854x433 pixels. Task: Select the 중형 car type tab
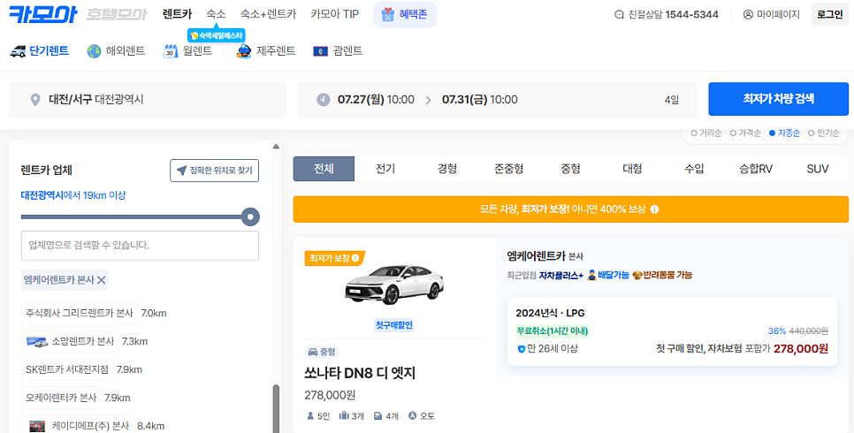tap(571, 169)
